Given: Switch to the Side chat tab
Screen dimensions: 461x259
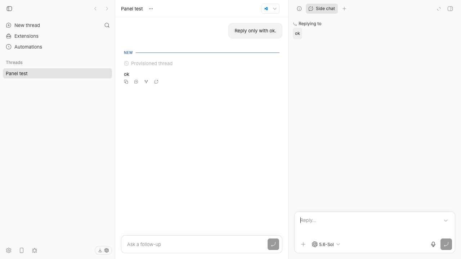Looking at the screenshot, I should click(322, 9).
